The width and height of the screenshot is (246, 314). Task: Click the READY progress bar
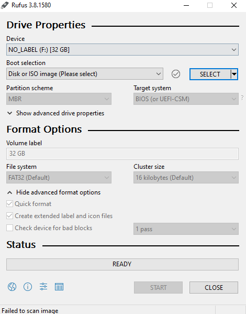(122, 264)
